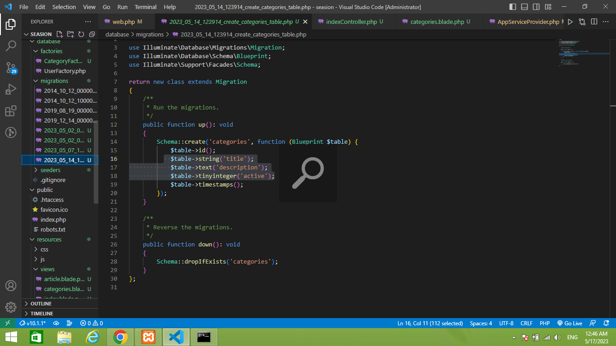The image size is (616, 346).
Task: Launch XAMPP from the taskbar
Action: point(148,337)
